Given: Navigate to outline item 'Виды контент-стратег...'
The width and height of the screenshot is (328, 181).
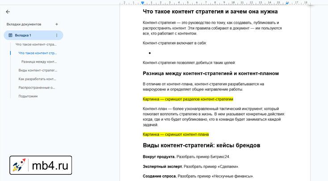Looking at the screenshot, I should 38,70.
